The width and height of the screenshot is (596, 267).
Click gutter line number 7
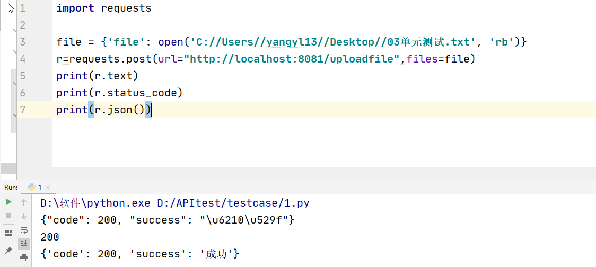pyautogui.click(x=22, y=110)
